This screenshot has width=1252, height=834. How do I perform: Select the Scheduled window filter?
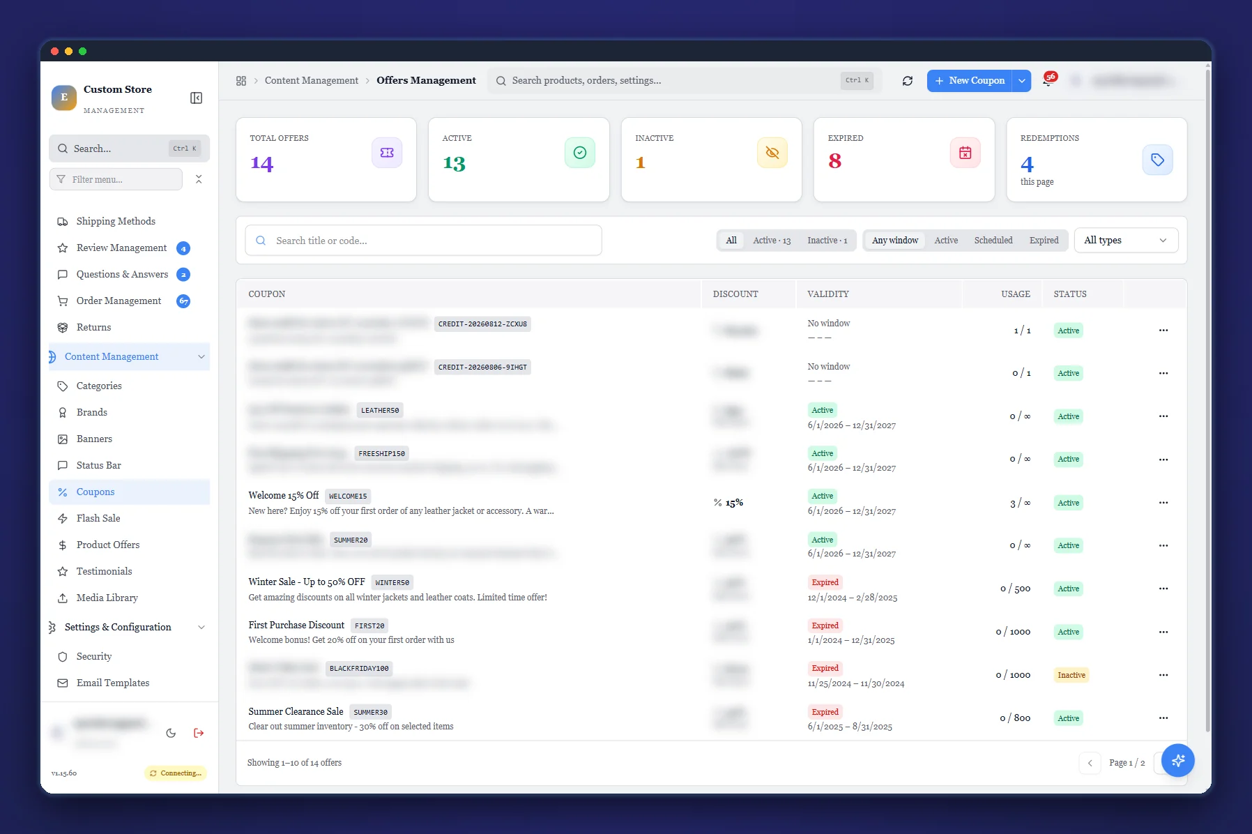[x=993, y=241]
